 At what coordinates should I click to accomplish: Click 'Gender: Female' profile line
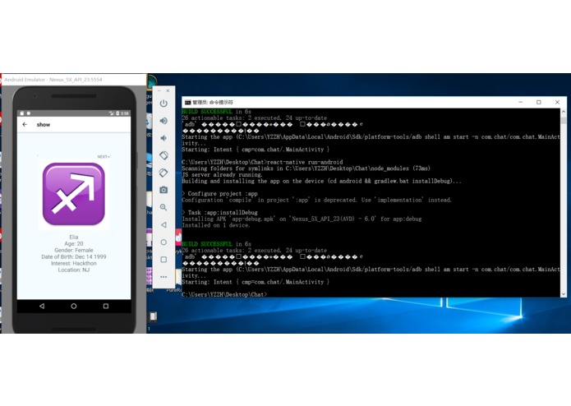click(x=74, y=250)
